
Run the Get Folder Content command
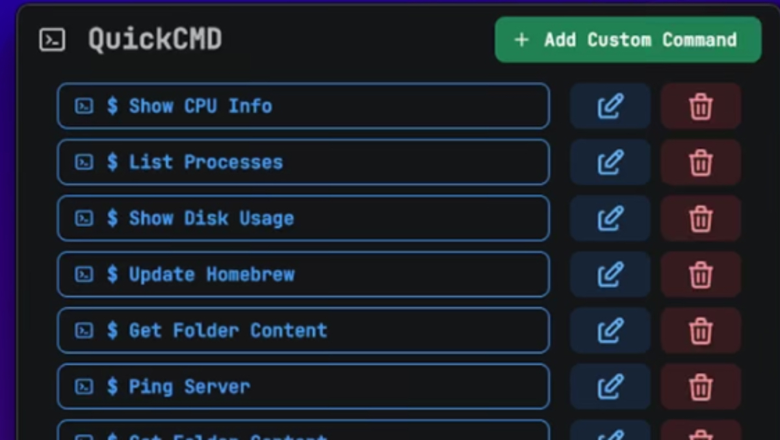click(x=303, y=330)
